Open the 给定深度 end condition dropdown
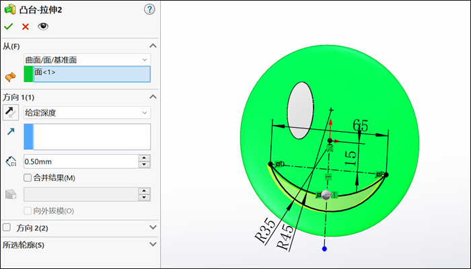The width and height of the screenshot is (471, 269). 87,113
